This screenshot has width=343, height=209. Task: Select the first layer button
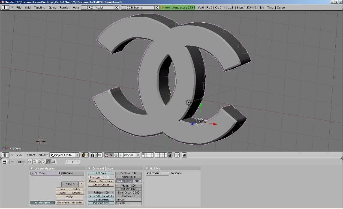pos(143,154)
